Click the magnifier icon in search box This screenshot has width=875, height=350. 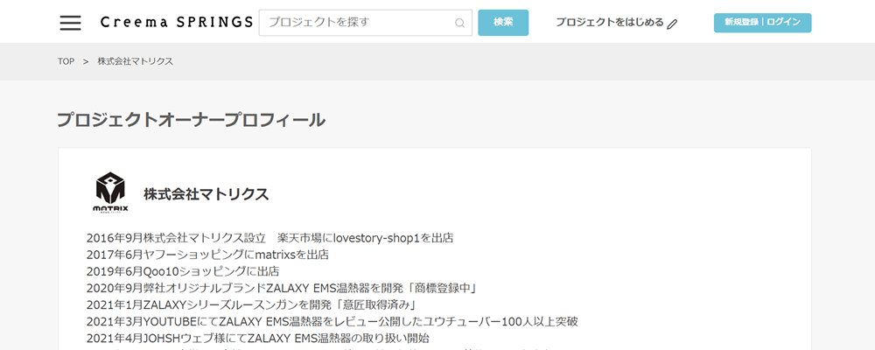coord(460,24)
